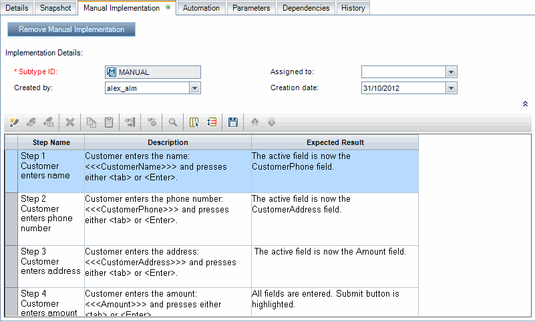Open the Select Columns icon
Screen dimensions: 535x322
pyautogui.click(x=194, y=122)
